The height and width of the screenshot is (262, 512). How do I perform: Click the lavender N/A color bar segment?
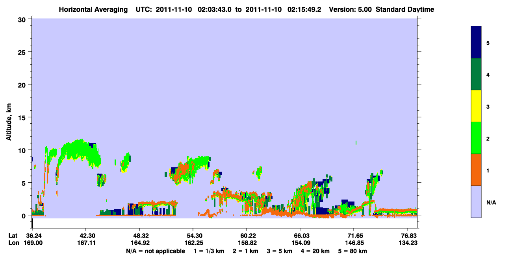(476, 202)
